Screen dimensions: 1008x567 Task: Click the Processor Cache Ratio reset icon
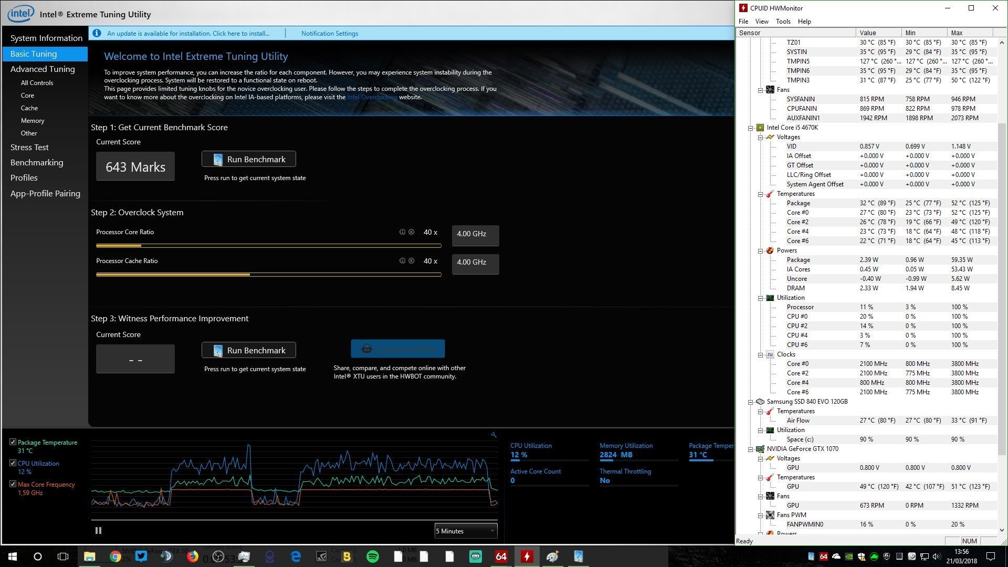pos(412,261)
